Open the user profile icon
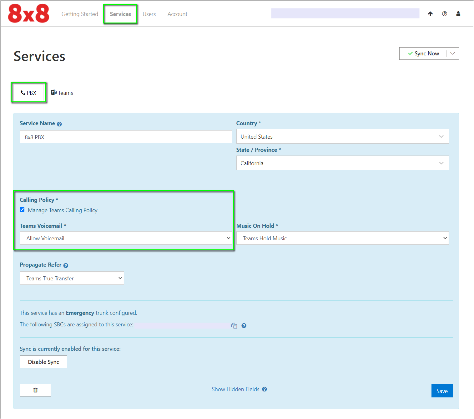This screenshot has height=419, width=474. (x=458, y=14)
